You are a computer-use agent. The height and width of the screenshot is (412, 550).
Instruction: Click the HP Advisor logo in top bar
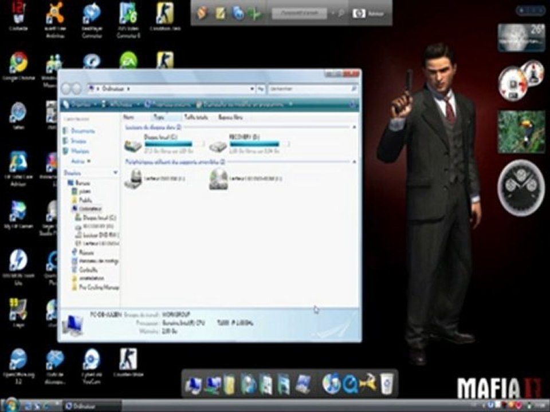click(359, 14)
